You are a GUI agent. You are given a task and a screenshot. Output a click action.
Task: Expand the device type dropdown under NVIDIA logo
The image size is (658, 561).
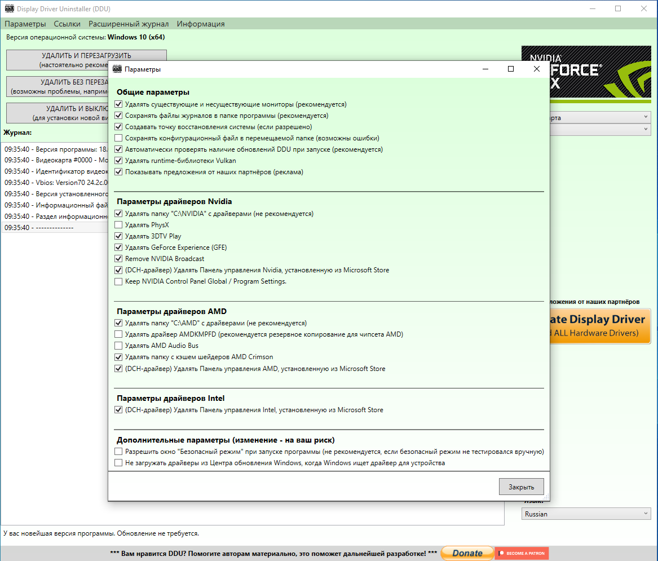(600, 117)
